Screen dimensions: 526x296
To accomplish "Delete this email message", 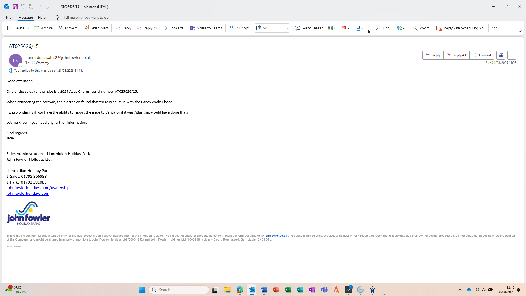I will tap(16, 28).
